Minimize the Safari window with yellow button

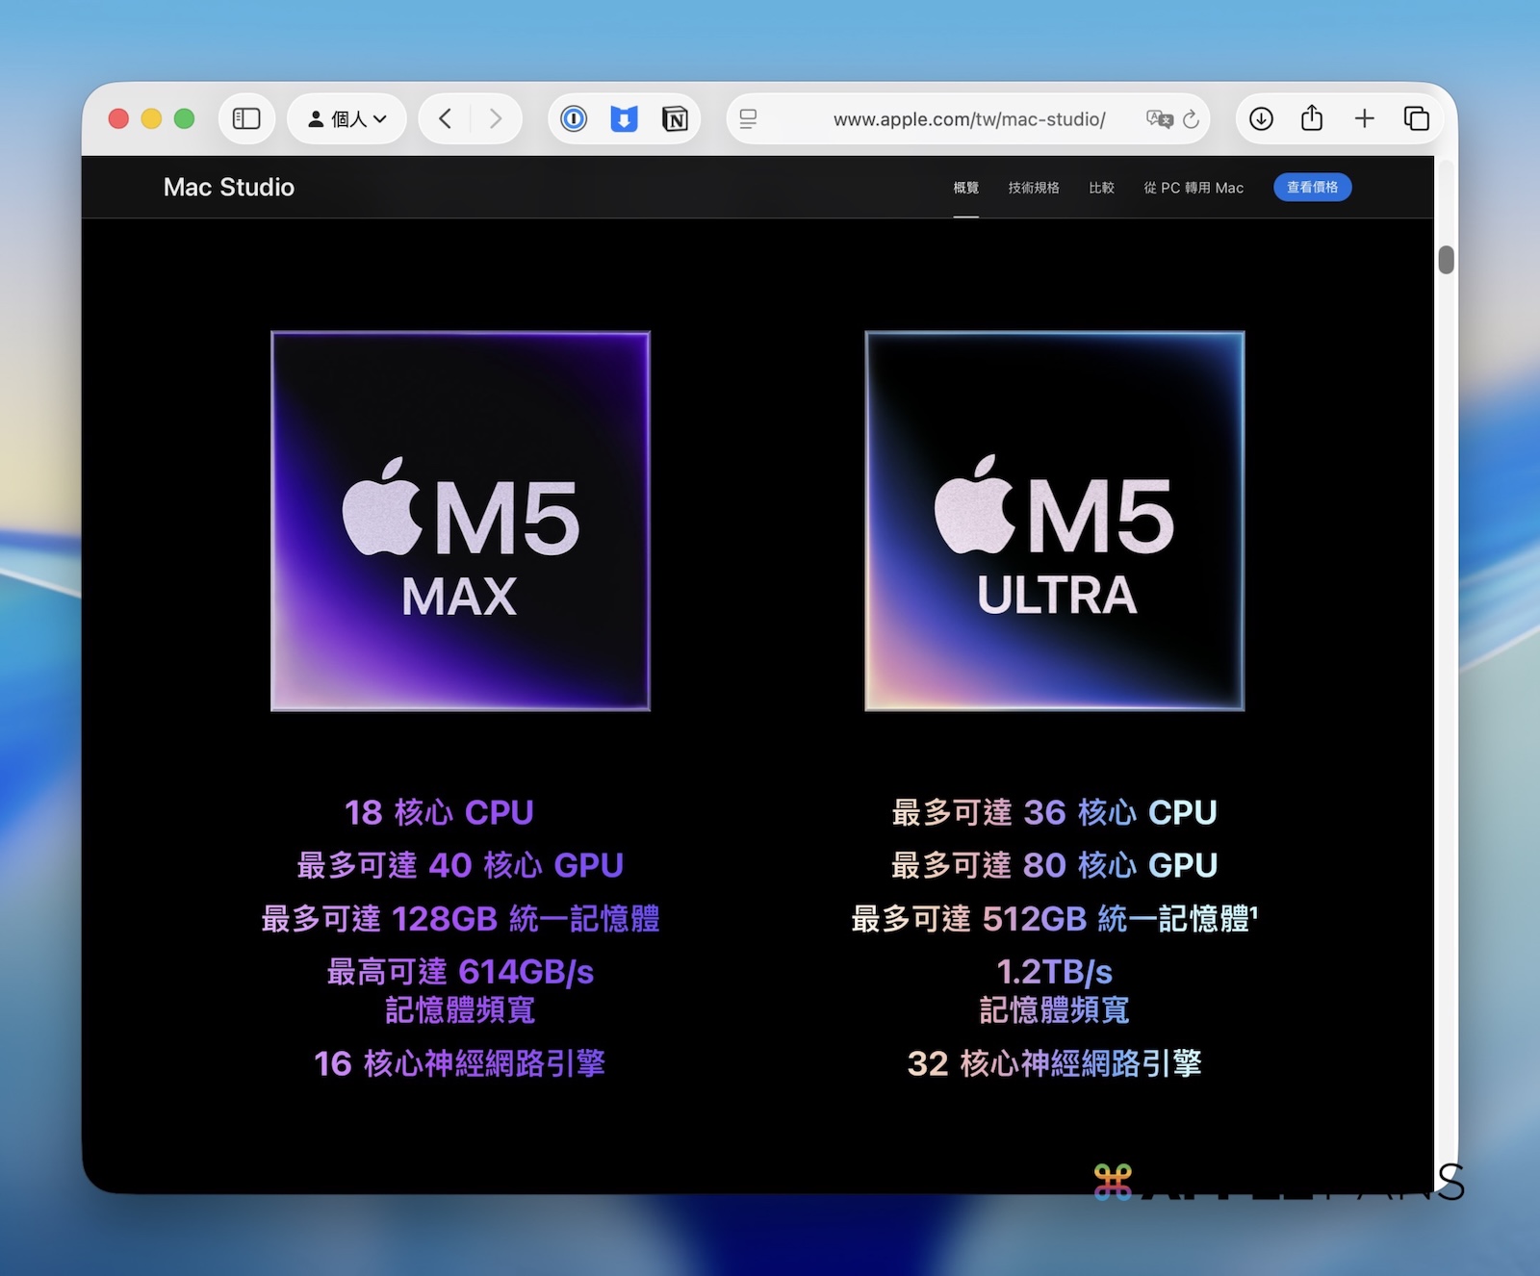click(151, 118)
